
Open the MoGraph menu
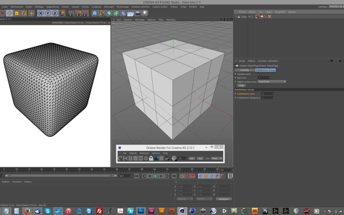(109, 7)
